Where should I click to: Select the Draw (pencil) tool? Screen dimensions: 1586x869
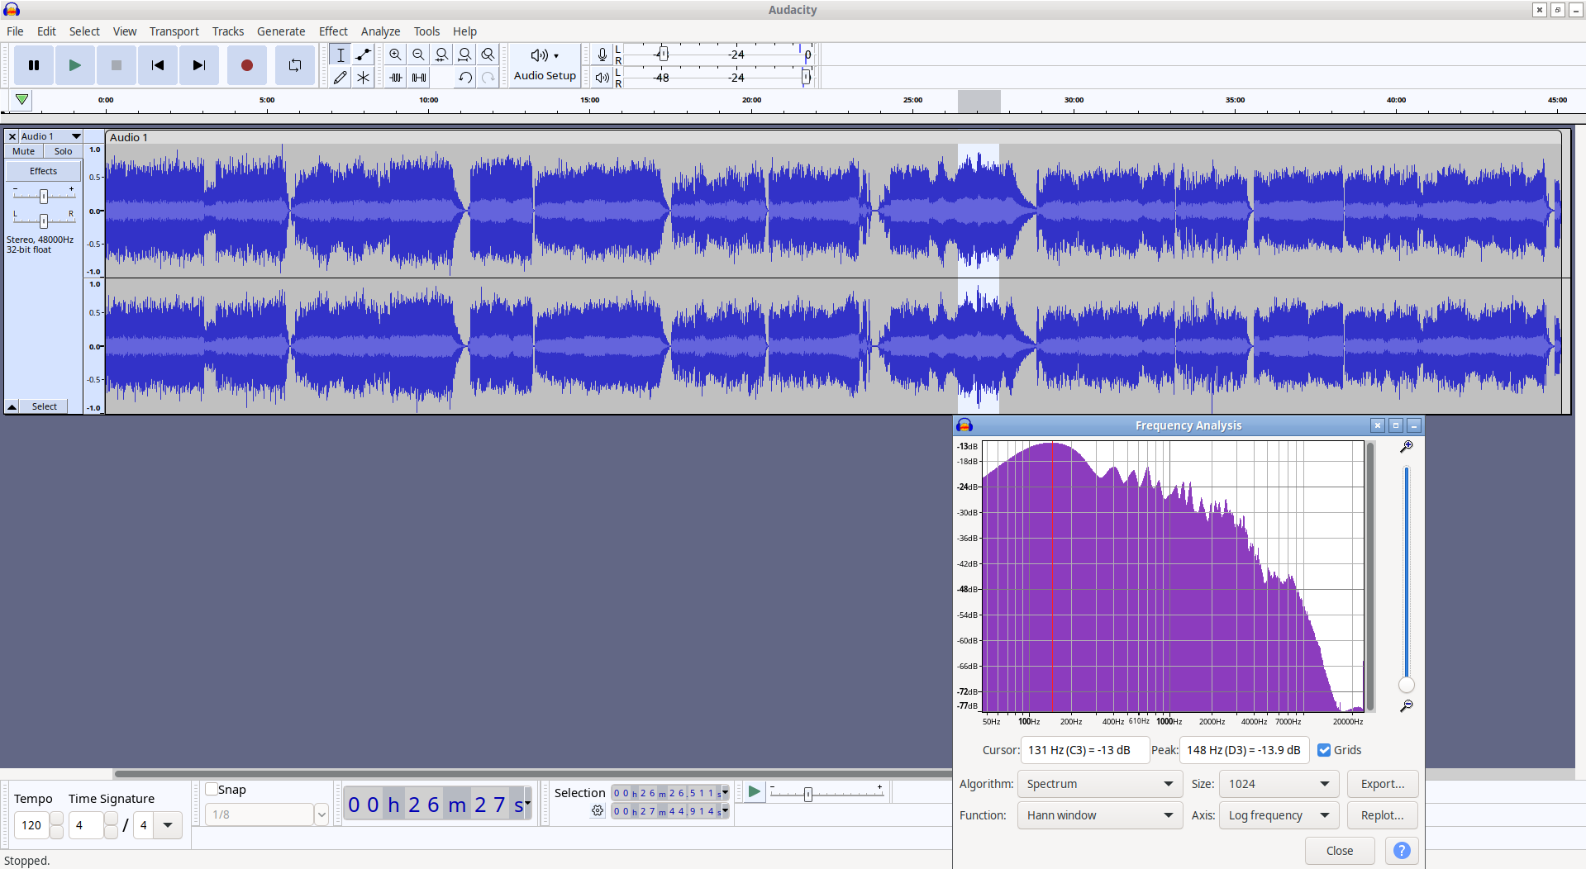click(341, 78)
